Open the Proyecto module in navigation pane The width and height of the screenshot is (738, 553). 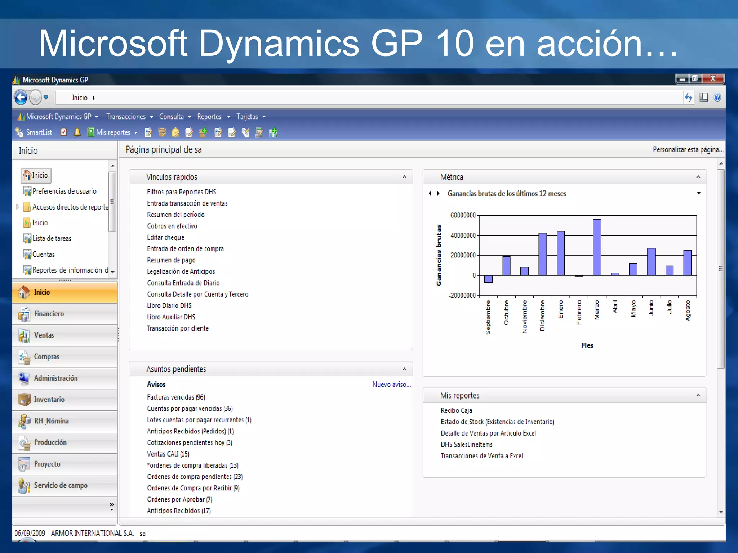pyautogui.click(x=65, y=464)
